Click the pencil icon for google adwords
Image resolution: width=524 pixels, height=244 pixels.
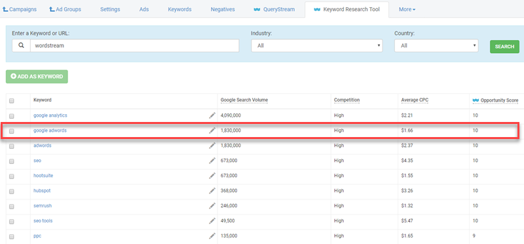click(212, 131)
